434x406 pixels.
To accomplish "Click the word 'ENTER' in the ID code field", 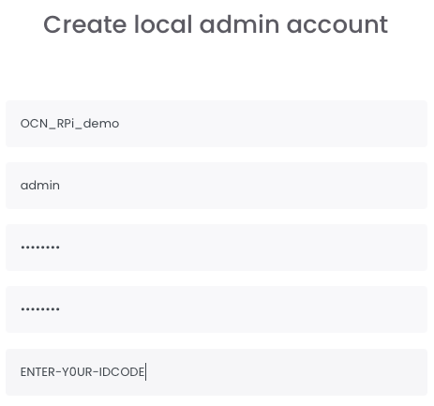I will point(37,372).
